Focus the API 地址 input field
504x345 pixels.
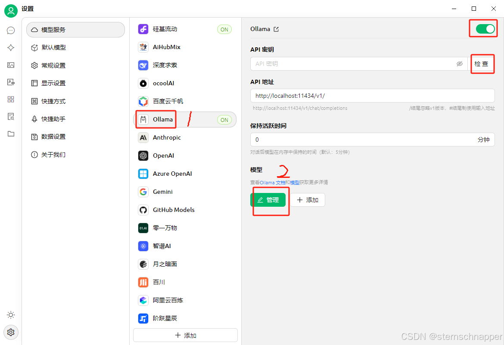point(373,96)
